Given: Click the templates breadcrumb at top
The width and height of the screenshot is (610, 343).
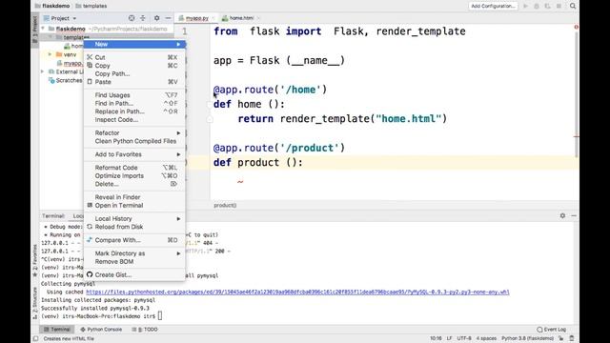Looking at the screenshot, I should [91, 6].
